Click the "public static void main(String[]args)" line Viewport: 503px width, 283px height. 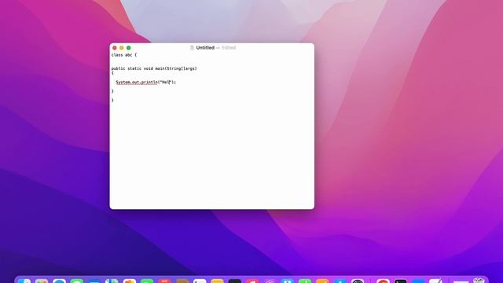click(x=154, y=68)
